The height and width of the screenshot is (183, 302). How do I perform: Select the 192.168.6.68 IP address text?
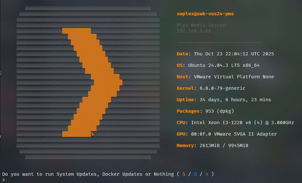[x=194, y=31]
